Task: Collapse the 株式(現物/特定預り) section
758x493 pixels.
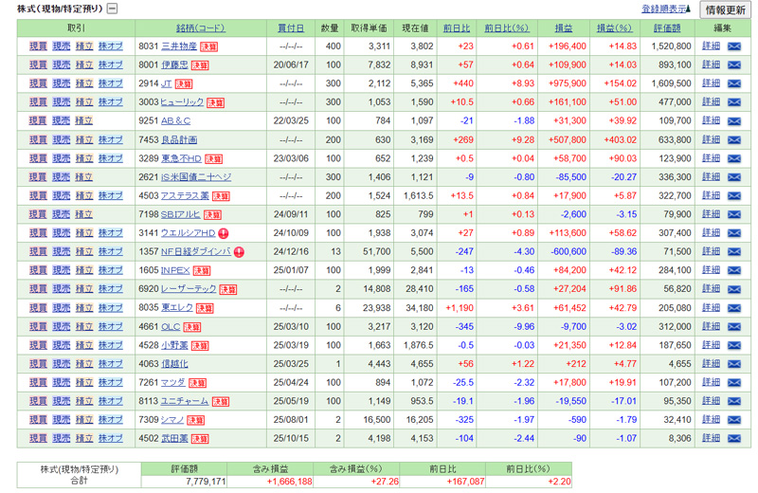Action: pos(112,9)
